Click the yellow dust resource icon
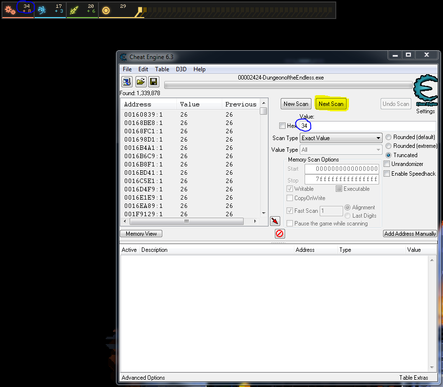The height and width of the screenshot is (387, 443). 106,11
